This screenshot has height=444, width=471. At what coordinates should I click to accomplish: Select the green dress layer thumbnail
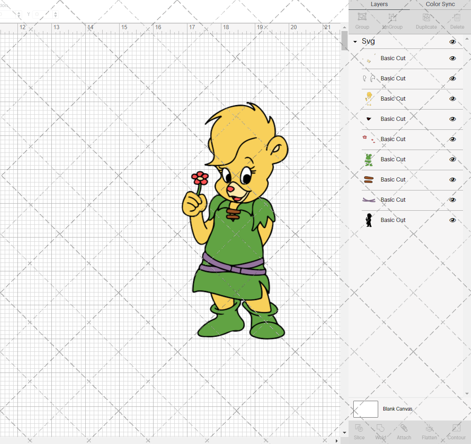(x=369, y=159)
